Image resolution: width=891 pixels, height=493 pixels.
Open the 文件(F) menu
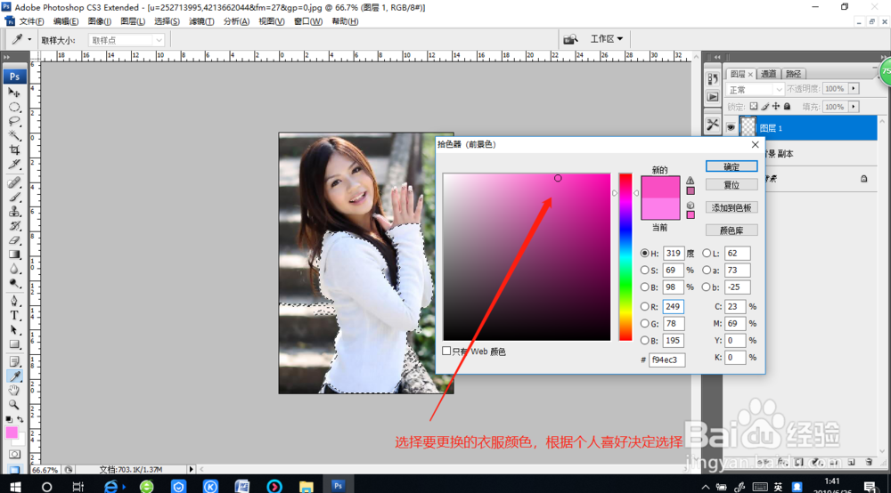pyautogui.click(x=31, y=21)
